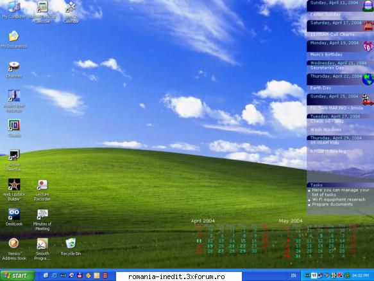The width and height of the screenshot is (374, 281).
Task: Select the Earth Day event
Action: coord(321,88)
